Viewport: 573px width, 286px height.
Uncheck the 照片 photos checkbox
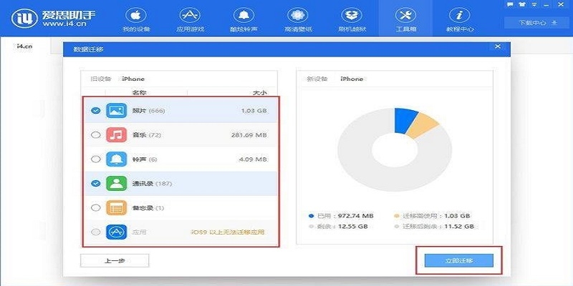coord(95,111)
